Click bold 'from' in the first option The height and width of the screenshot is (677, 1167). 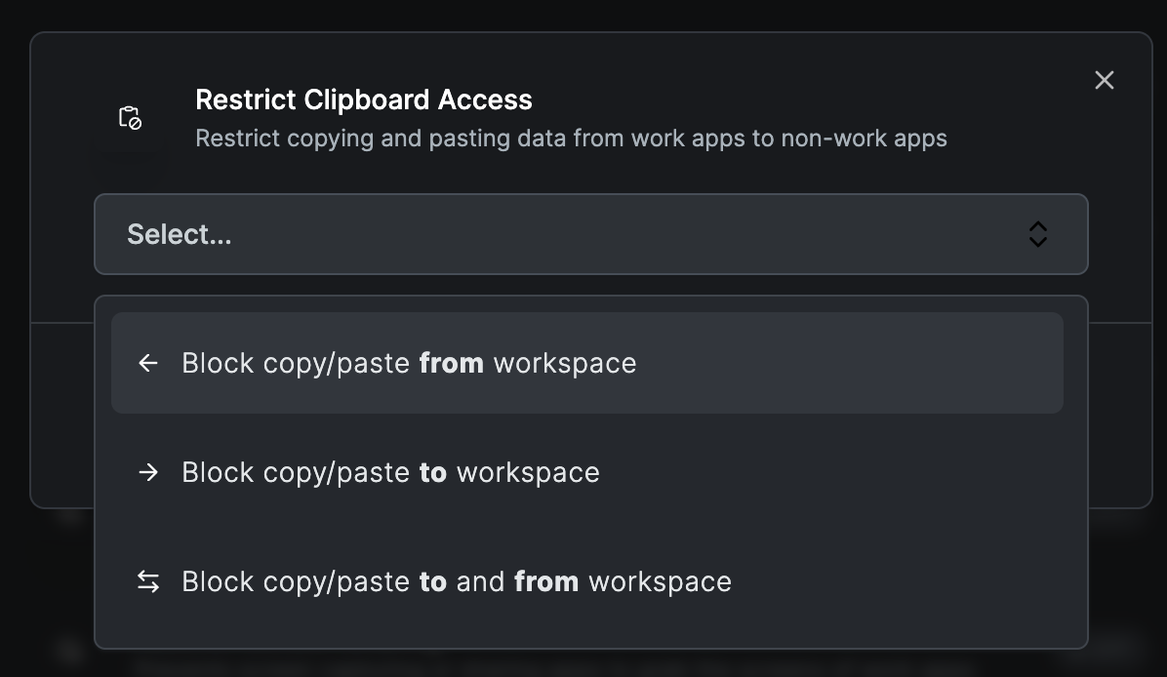tap(451, 363)
